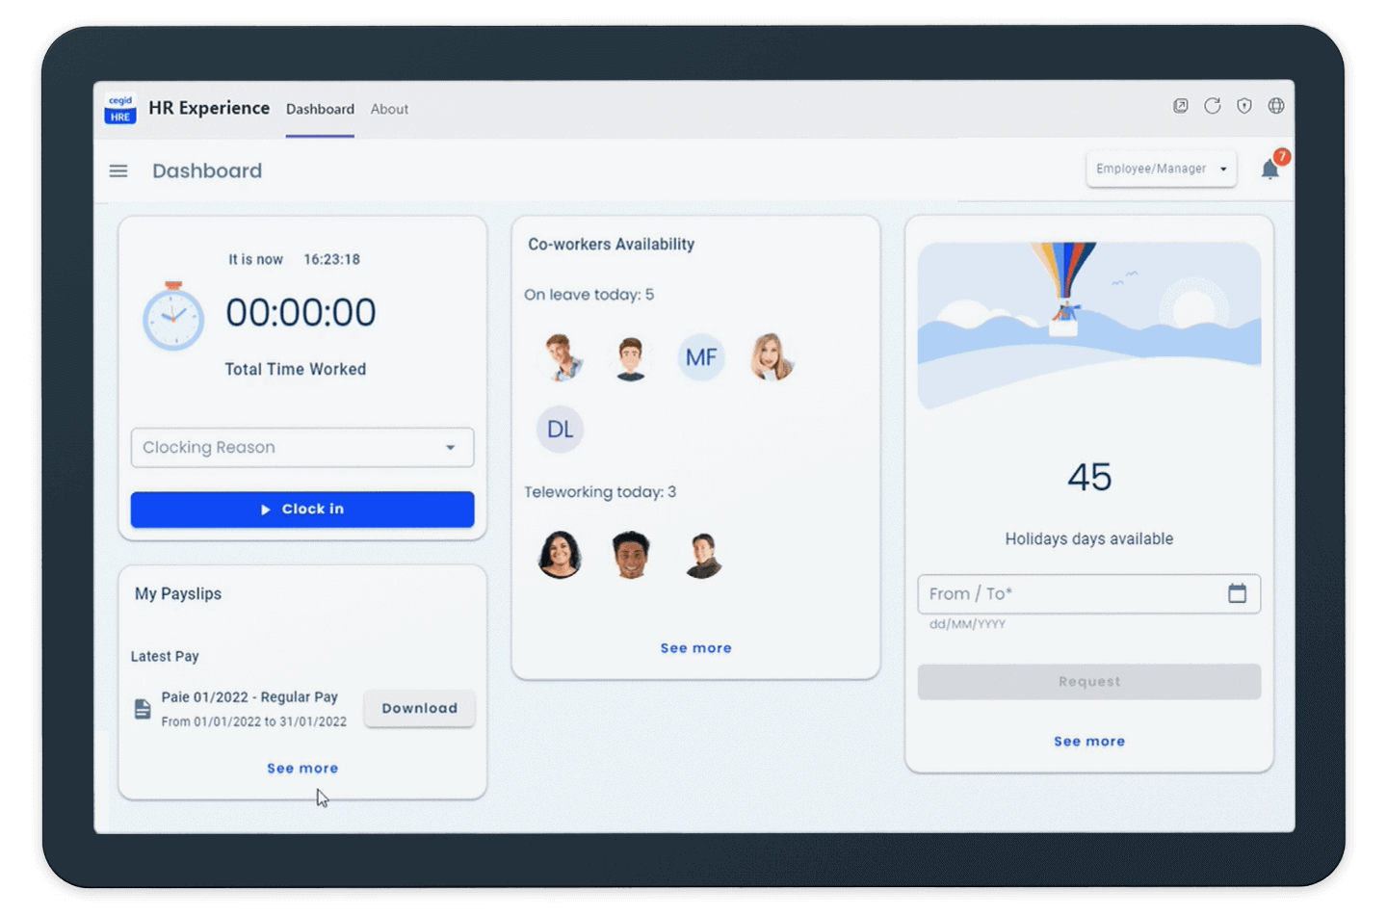The image size is (1387, 916).
Task: Click the hamburger menu beside Dashboard
Action: (118, 170)
